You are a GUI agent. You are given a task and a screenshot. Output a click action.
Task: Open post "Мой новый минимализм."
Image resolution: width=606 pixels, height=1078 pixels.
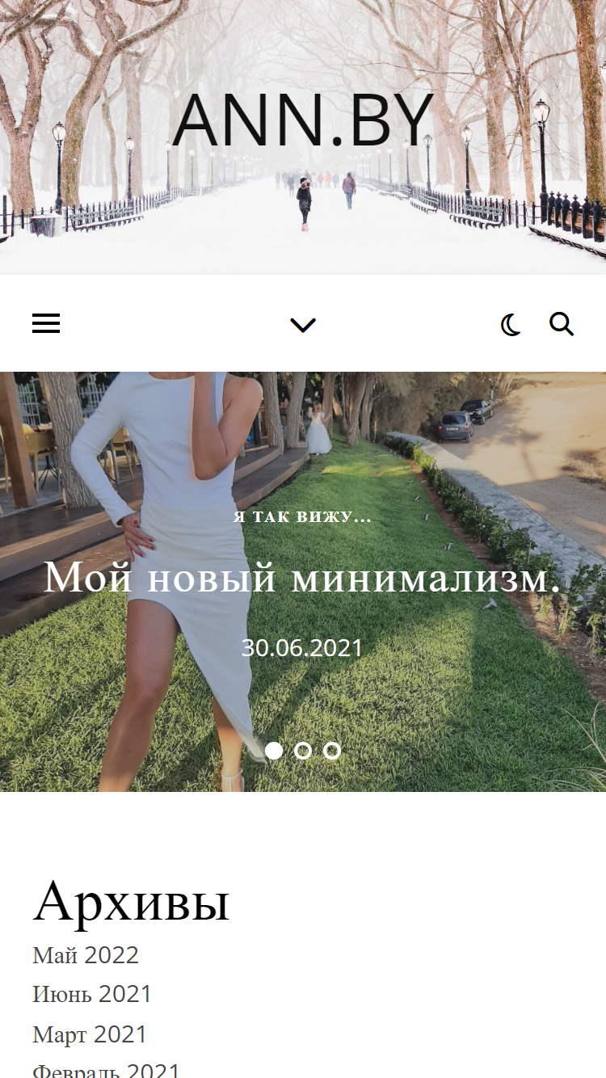point(302,578)
